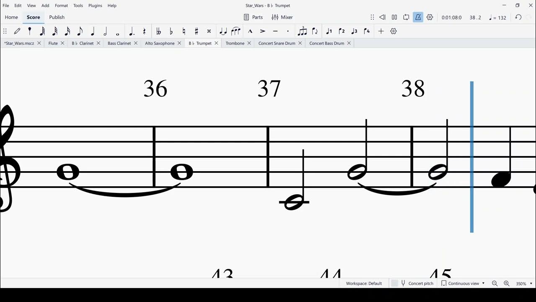
Task: Apply double flat accidental
Action: tap(158, 31)
